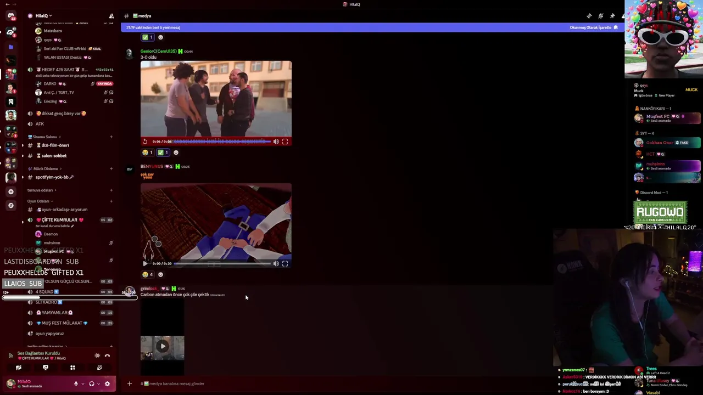Open the soundboard in the voice panel

[x=99, y=368]
